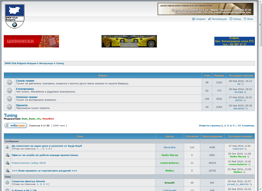Click the BMW Club Bulgaria logo
Image resolution: width=262 pixels, height=191 pixels.
pyautogui.click(x=14, y=16)
